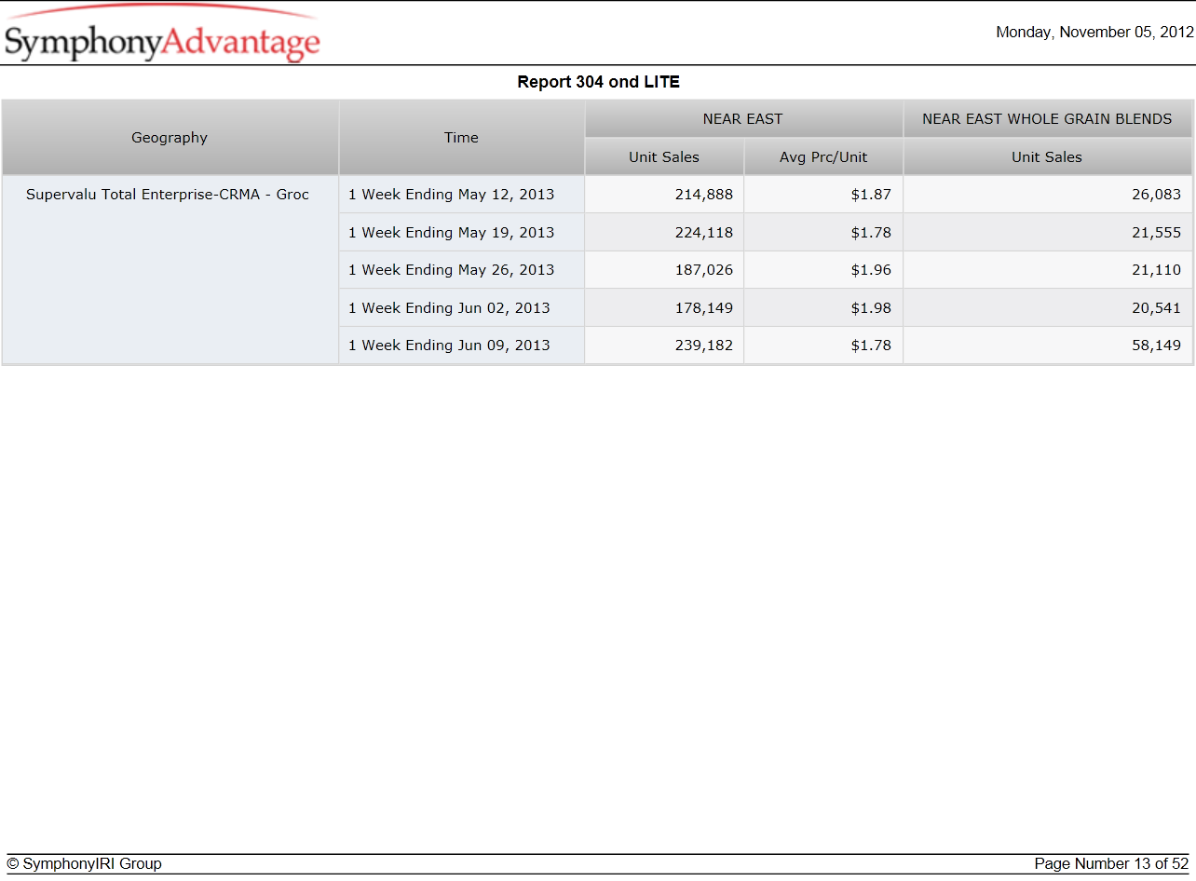Select the 1 Week Ending May 12, 2013 row
This screenshot has height=881, width=1196.
[461, 195]
